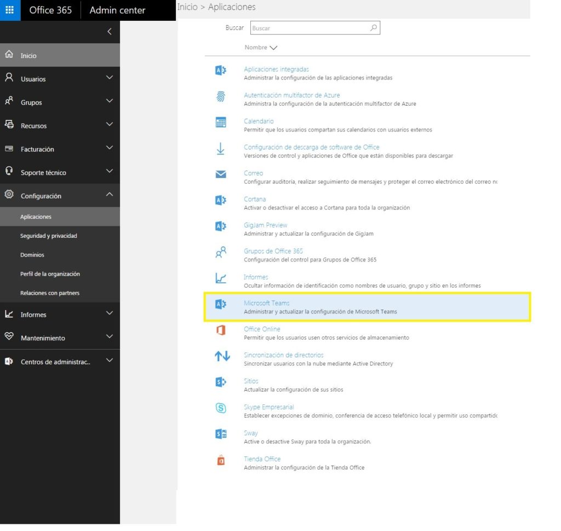Open the Grupos de Office 365 link
Image resolution: width=561 pixels, height=531 pixels.
tap(273, 251)
